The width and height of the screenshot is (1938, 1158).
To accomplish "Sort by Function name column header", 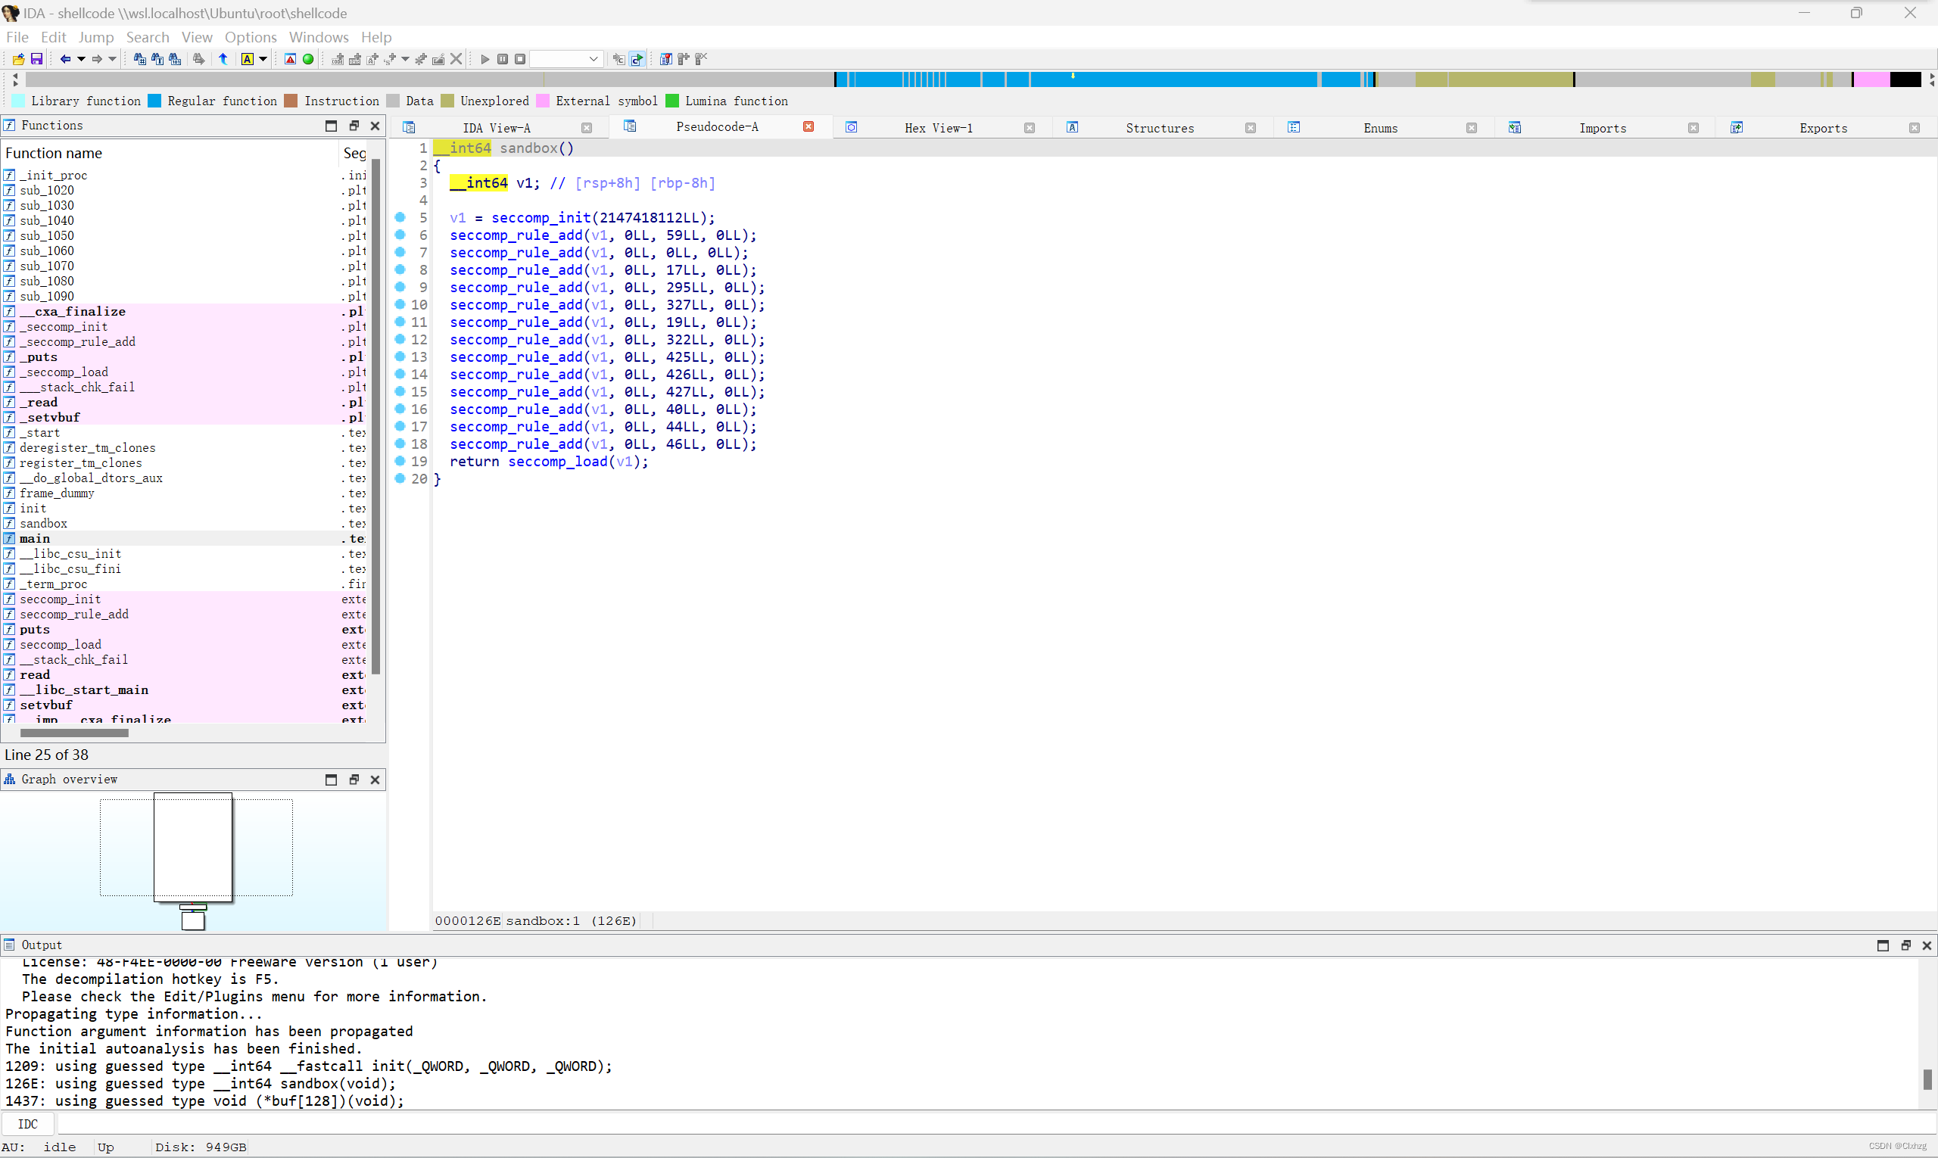I will [x=170, y=153].
